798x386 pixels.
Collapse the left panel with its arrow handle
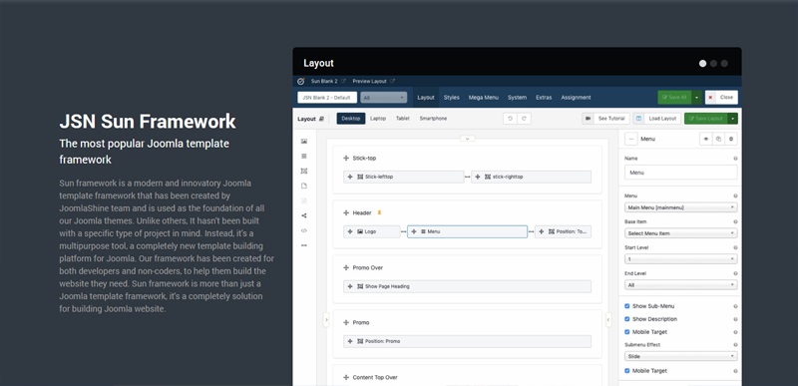(326, 320)
